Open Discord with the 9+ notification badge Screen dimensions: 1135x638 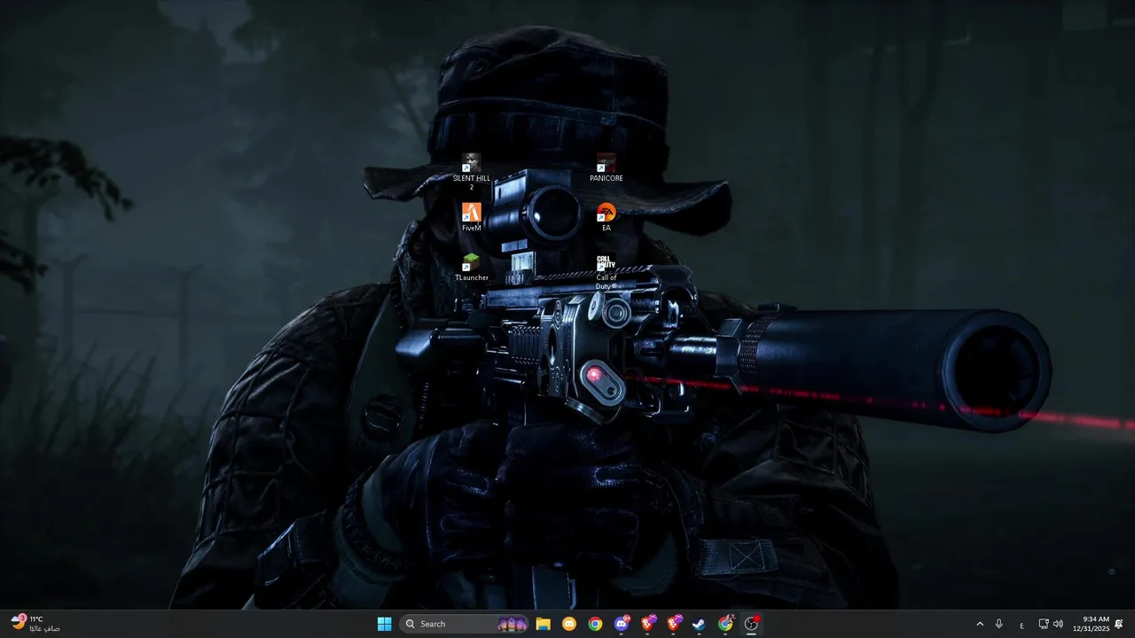point(622,624)
